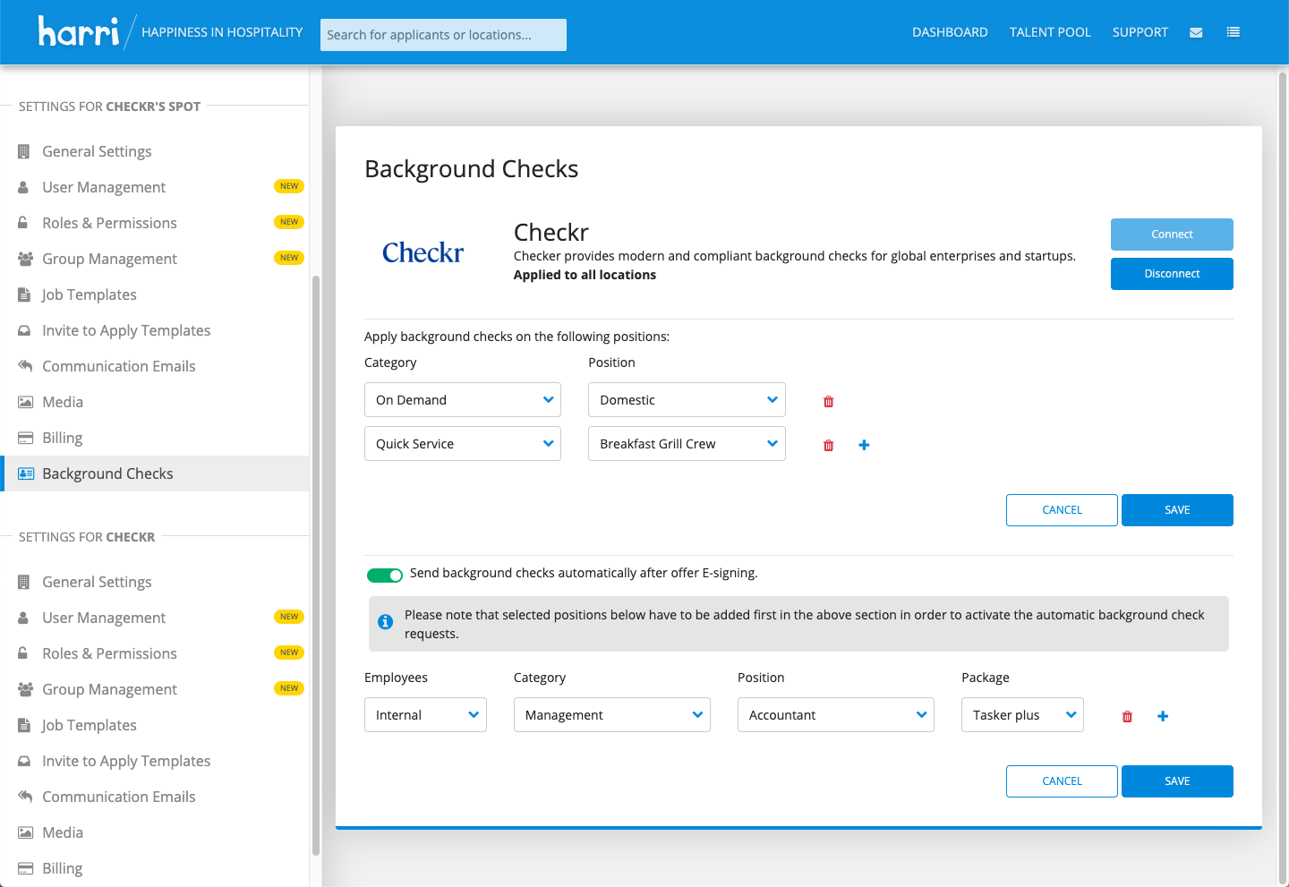This screenshot has width=1289, height=887.
Task: Open Support in top navigation
Action: pyautogui.click(x=1140, y=32)
